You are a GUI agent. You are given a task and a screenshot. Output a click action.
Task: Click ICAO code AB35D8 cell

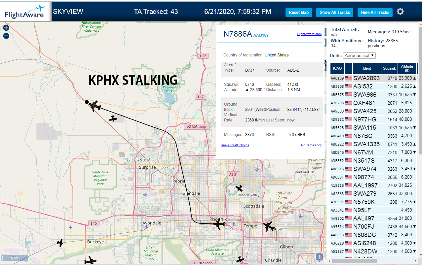pyautogui.click(x=337, y=86)
